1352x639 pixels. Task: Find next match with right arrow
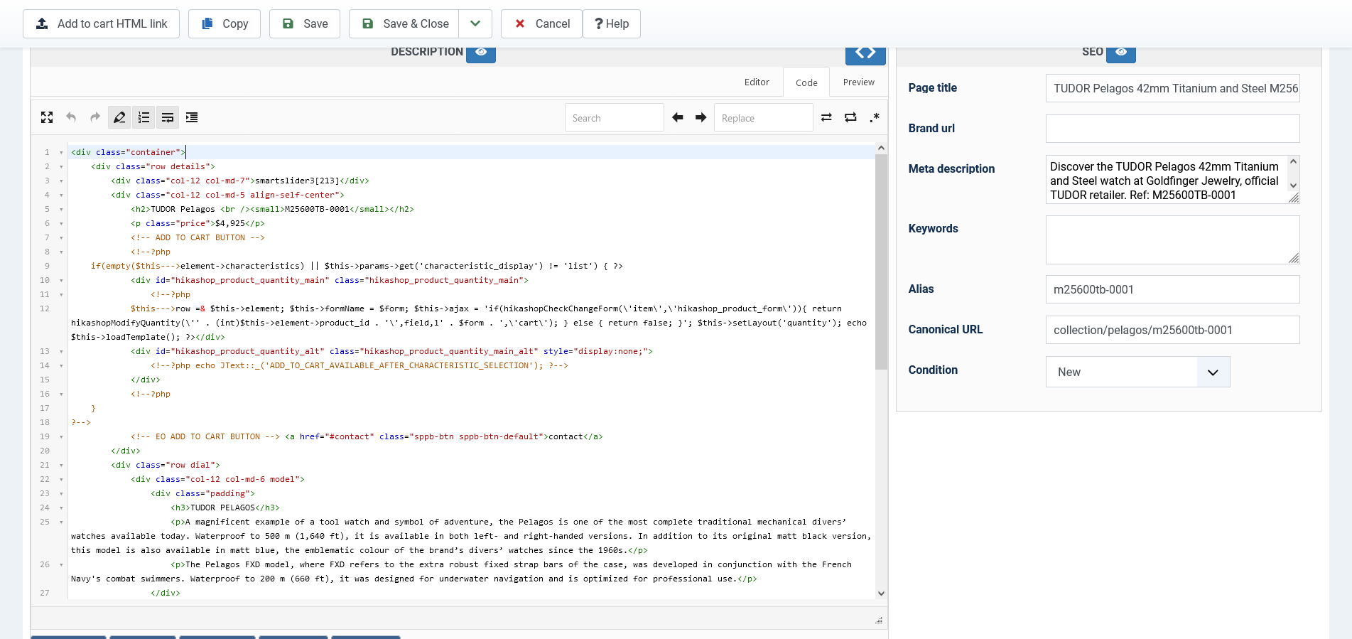click(701, 117)
